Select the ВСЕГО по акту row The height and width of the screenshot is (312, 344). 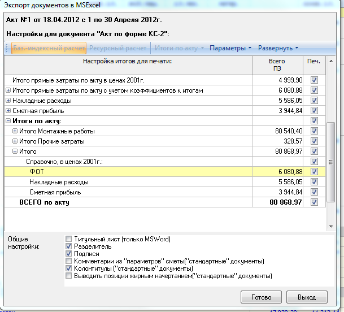point(165,202)
